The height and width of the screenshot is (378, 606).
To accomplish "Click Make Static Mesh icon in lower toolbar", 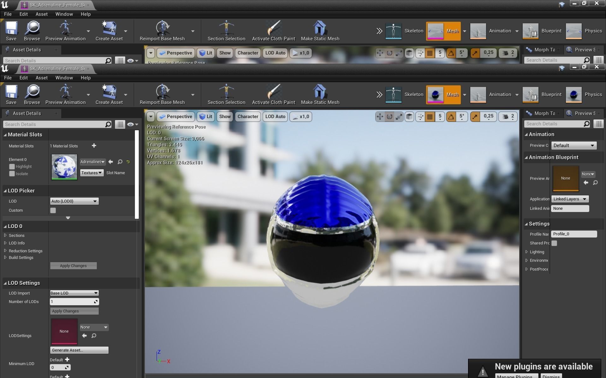I will (320, 92).
